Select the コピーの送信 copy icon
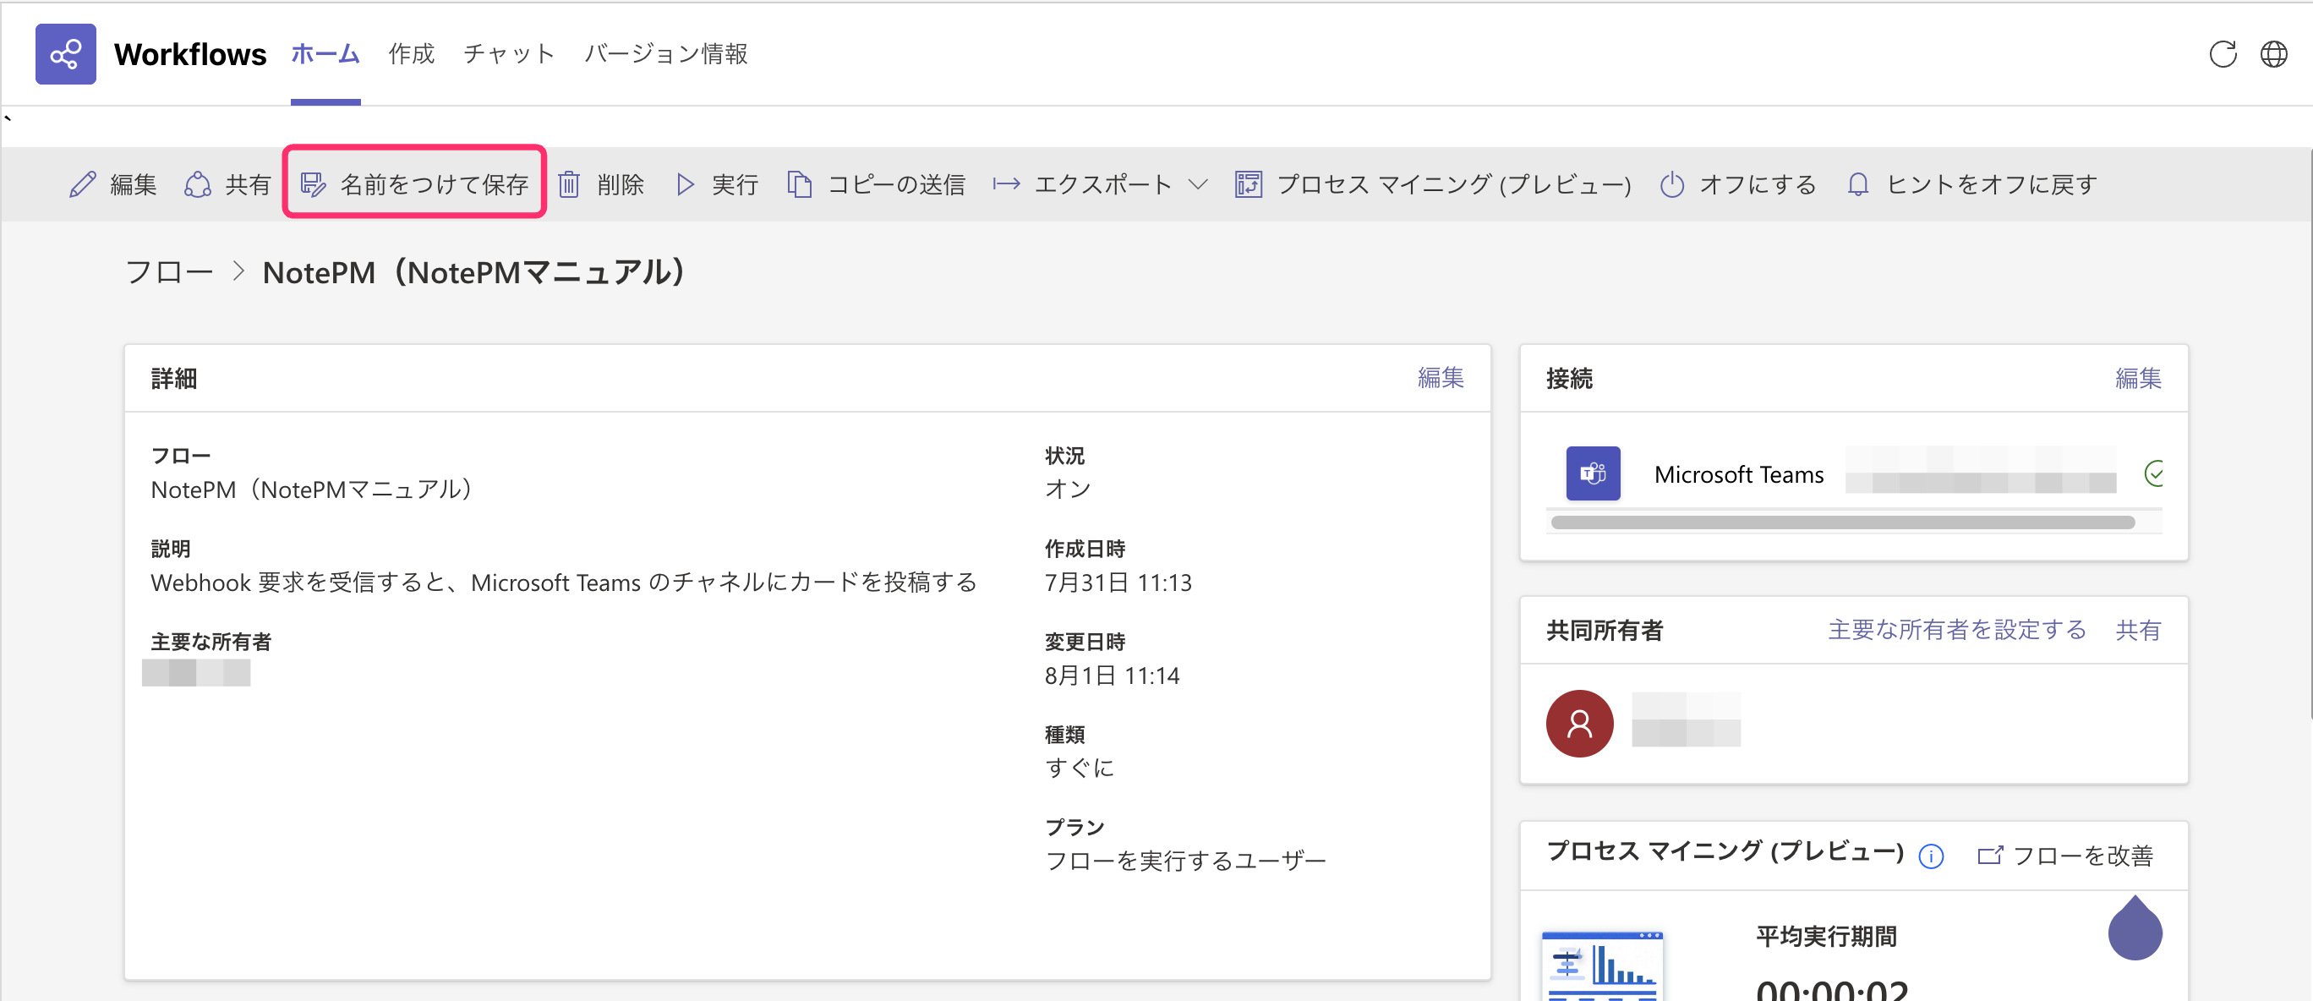The image size is (2313, 1001). coord(799,183)
